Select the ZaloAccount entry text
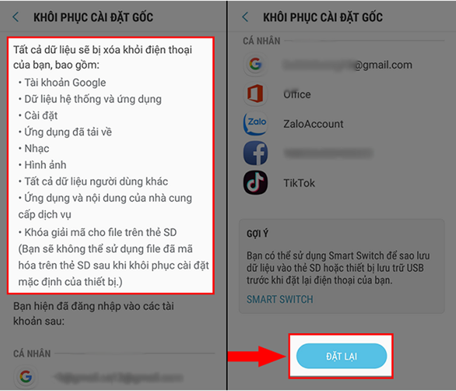Image resolution: width=456 pixels, height=391 pixels. pos(313,124)
